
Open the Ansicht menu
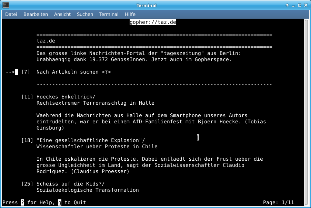pyautogui.click(x=62, y=14)
